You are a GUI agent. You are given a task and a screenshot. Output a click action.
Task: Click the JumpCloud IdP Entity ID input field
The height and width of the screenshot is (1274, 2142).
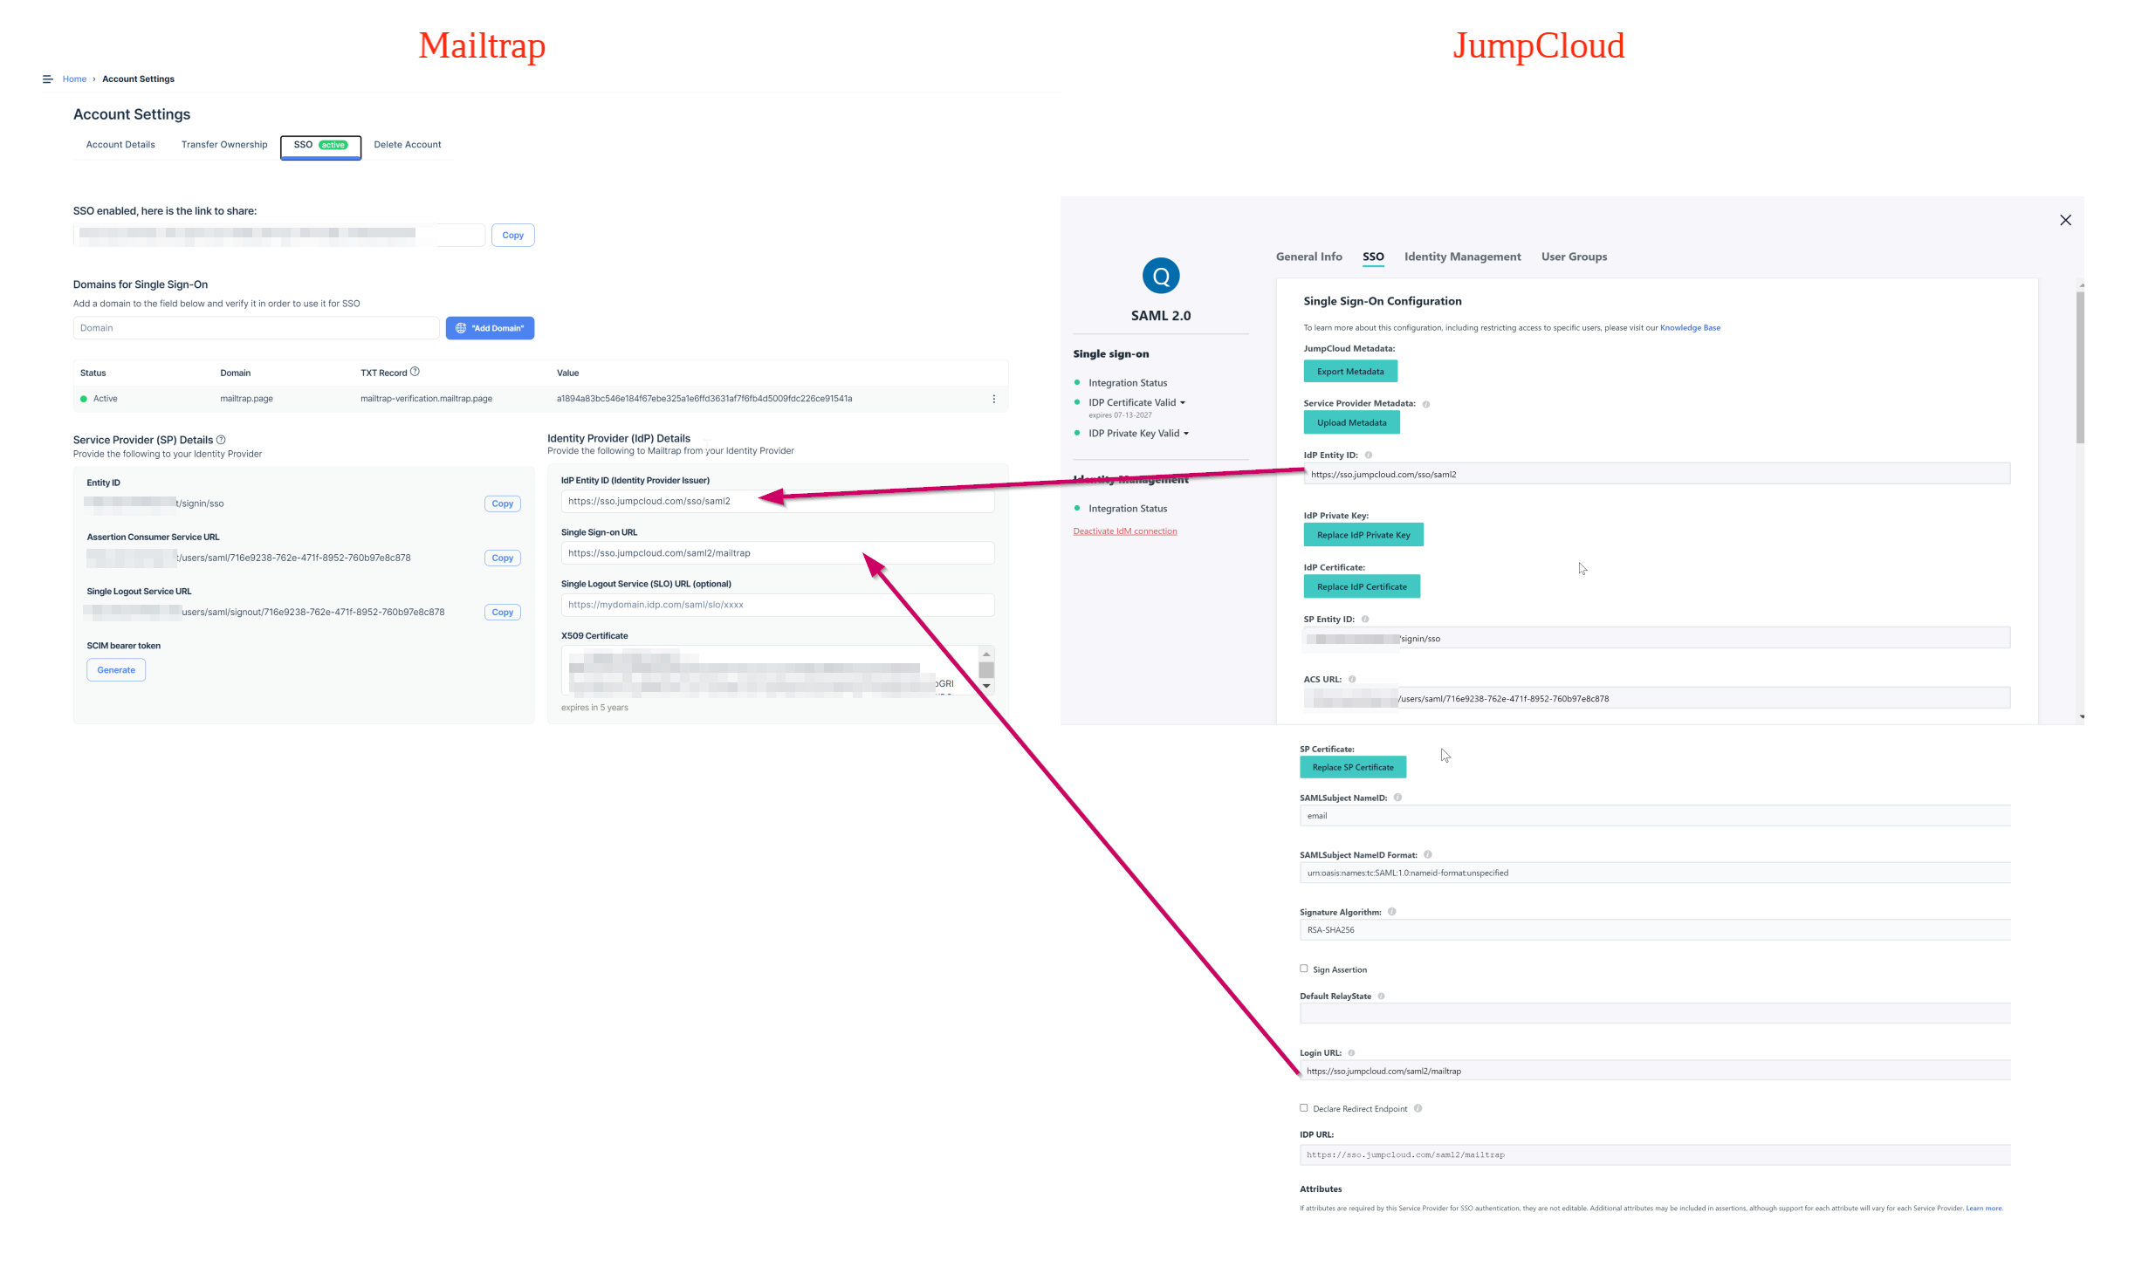click(1657, 474)
